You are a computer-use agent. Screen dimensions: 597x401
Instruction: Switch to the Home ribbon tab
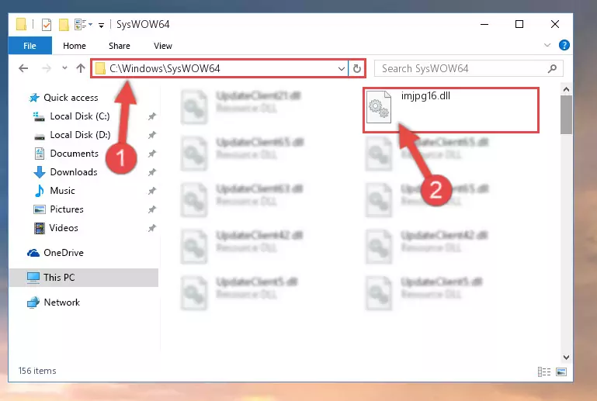75,46
